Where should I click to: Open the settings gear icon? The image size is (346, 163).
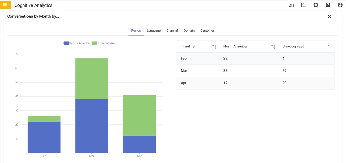click(x=316, y=5)
